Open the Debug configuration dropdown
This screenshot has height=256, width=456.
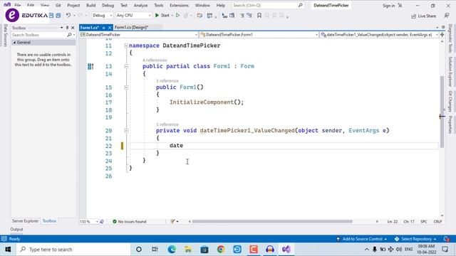click(102, 16)
